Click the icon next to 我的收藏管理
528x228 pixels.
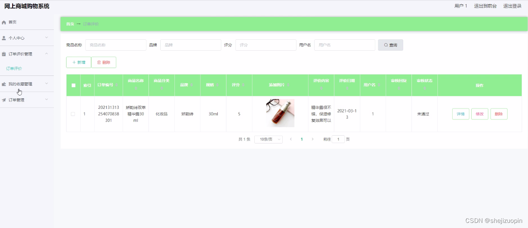pos(4,84)
